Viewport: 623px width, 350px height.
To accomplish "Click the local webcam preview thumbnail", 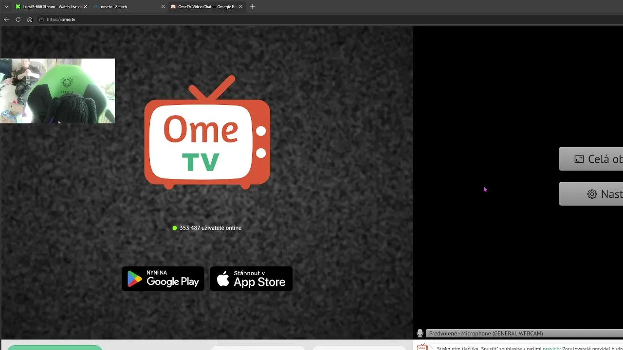I will (57, 91).
